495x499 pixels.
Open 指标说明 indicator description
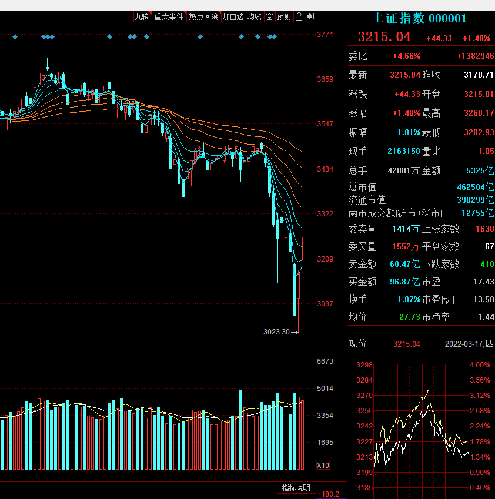pyautogui.click(x=296, y=488)
